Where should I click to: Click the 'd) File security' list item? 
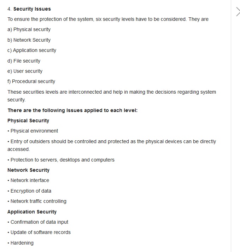click(x=24, y=61)
